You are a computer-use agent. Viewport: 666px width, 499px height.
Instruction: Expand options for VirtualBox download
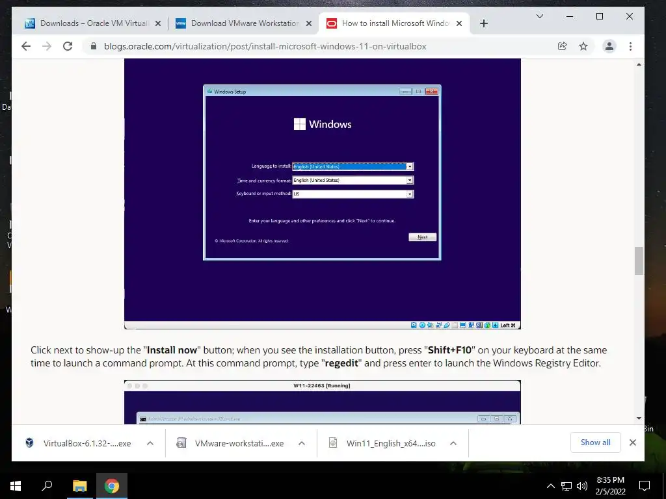[150, 443]
